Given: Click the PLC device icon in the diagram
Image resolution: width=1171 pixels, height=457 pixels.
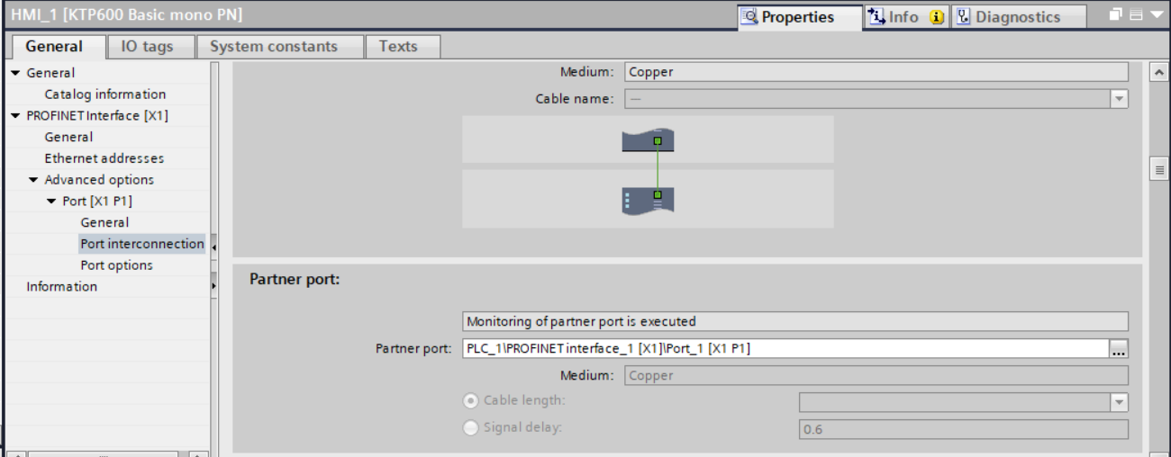Looking at the screenshot, I should [x=648, y=199].
